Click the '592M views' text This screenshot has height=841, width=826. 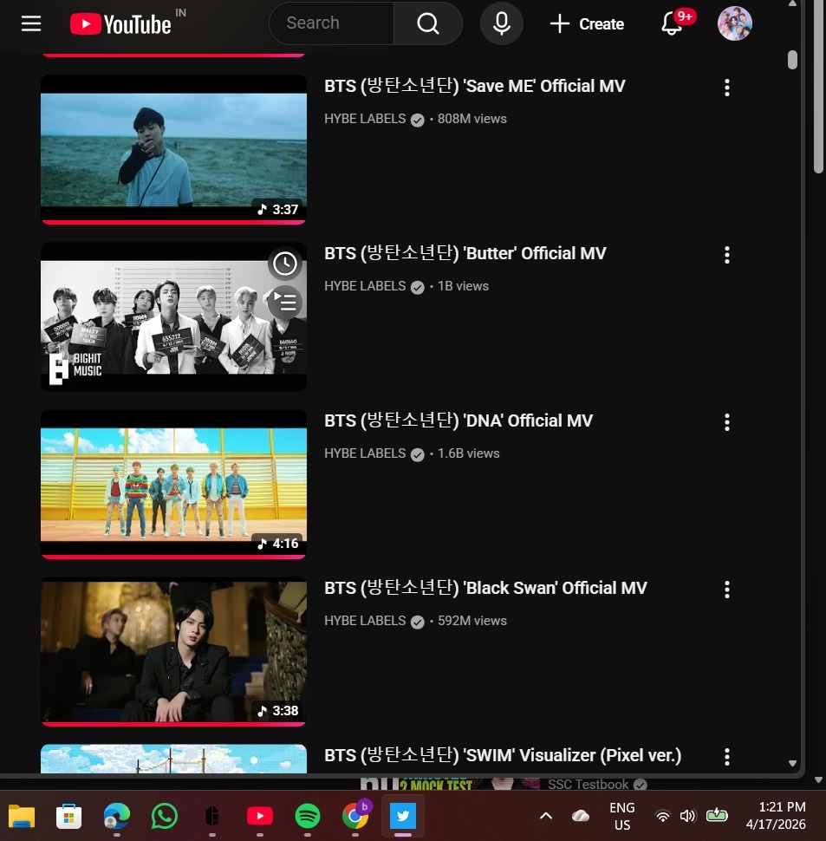click(x=472, y=621)
